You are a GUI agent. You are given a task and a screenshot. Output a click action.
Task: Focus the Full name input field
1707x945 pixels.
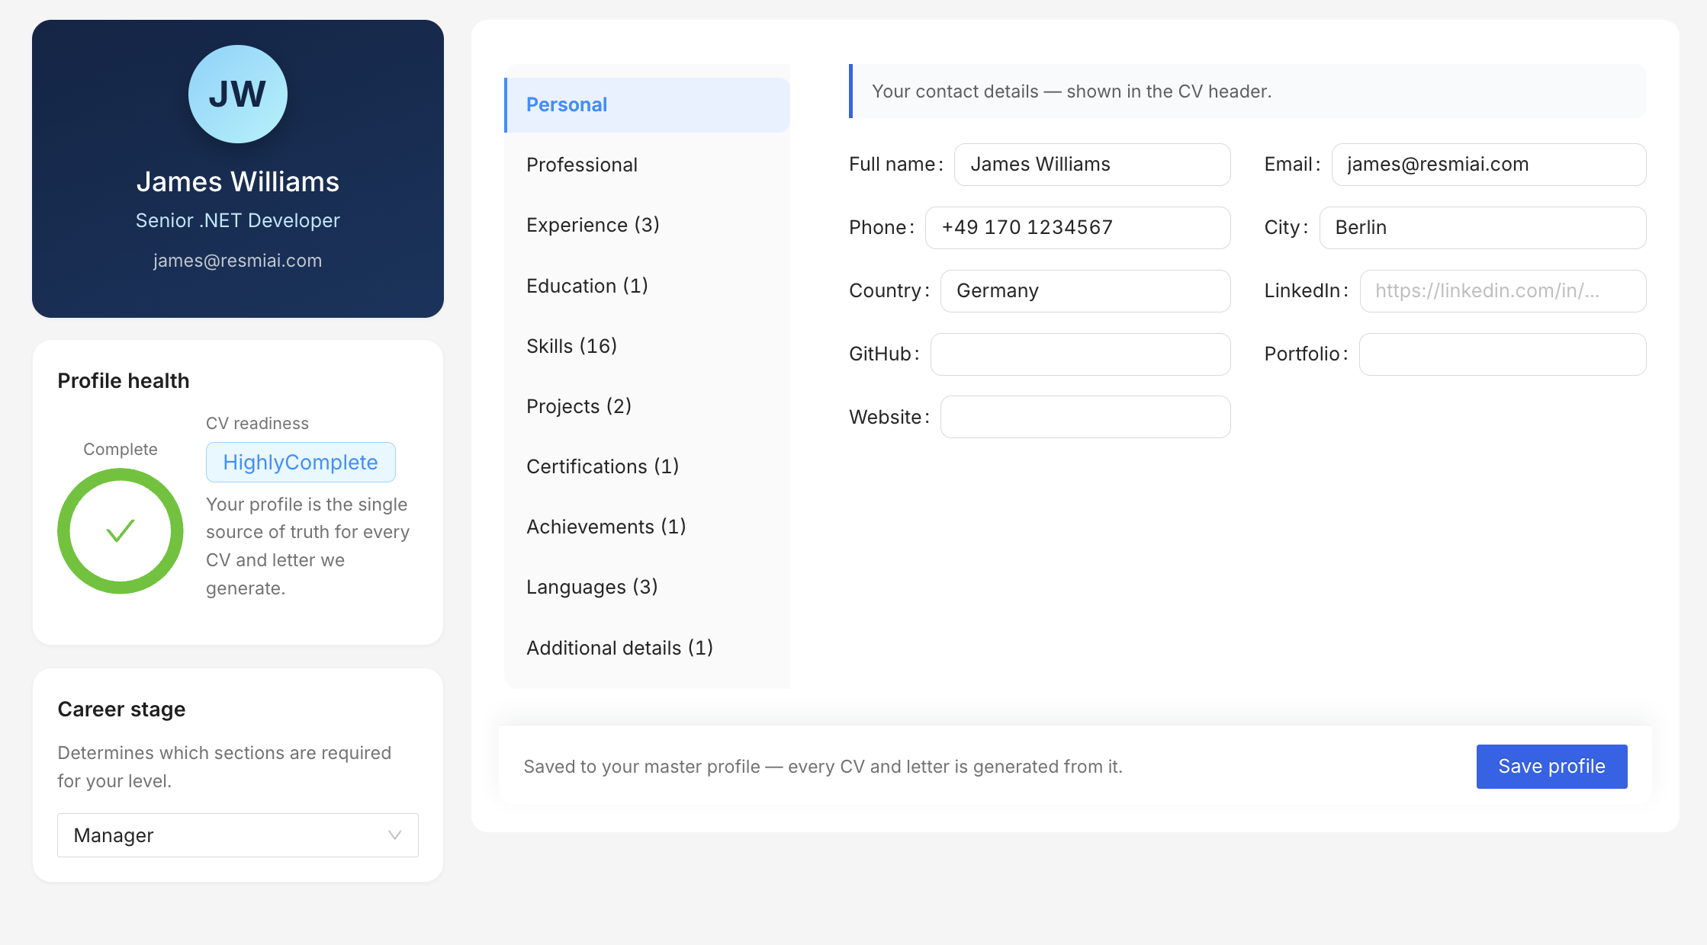coord(1092,165)
